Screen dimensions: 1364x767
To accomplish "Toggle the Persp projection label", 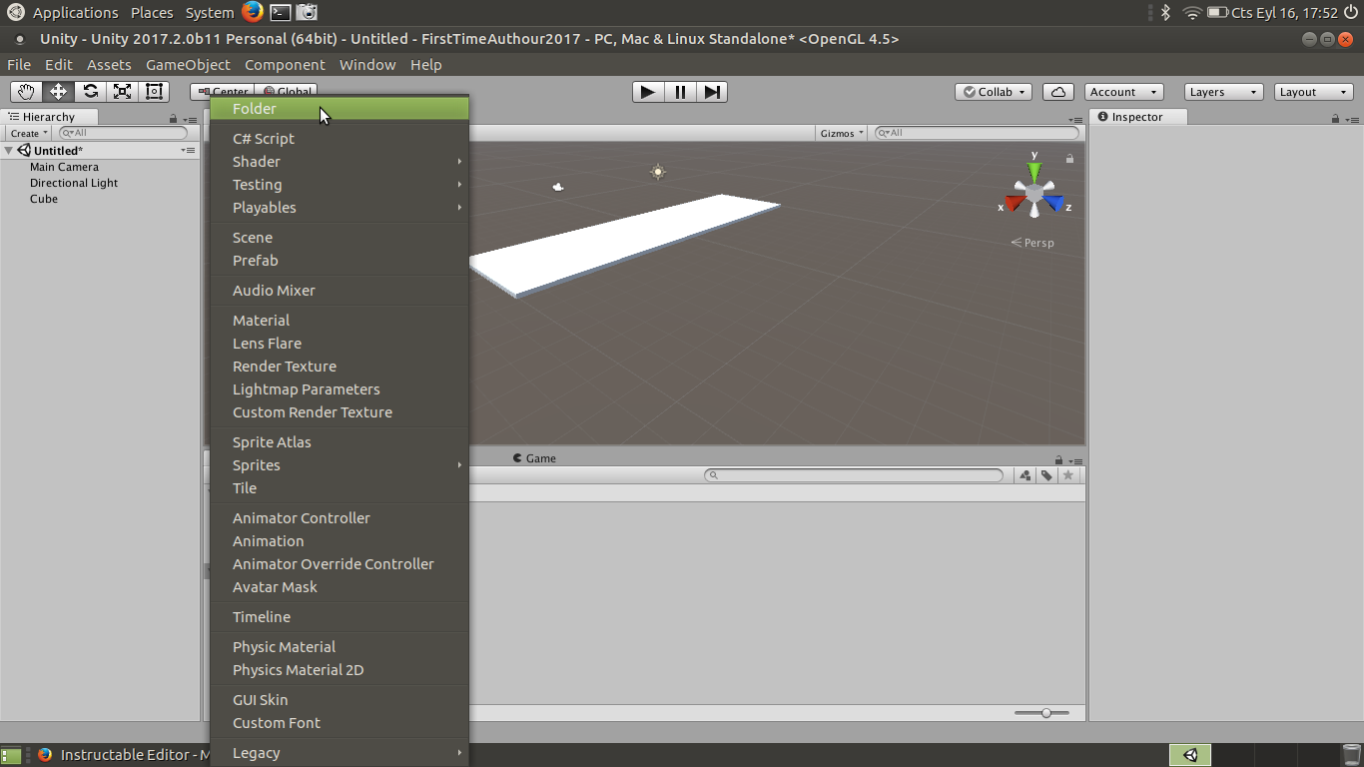I will [x=1032, y=243].
